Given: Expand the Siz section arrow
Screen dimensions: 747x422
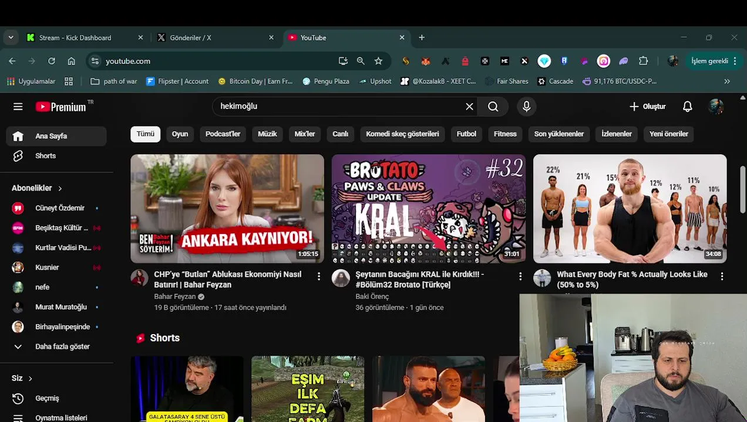Looking at the screenshot, I should pos(30,379).
